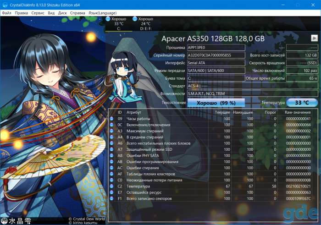Click status dot for Температура attribute row

tap(111, 186)
